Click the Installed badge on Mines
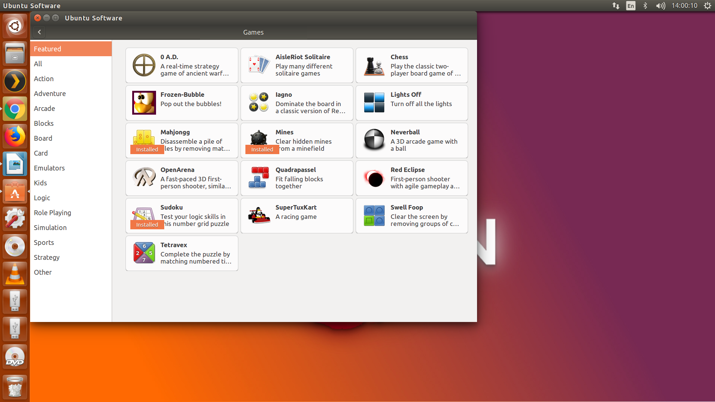The image size is (715, 402). click(x=262, y=149)
